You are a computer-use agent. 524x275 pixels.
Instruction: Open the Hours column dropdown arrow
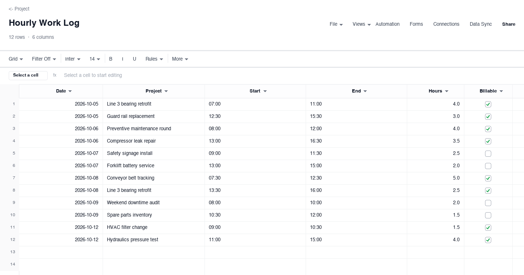point(447,91)
